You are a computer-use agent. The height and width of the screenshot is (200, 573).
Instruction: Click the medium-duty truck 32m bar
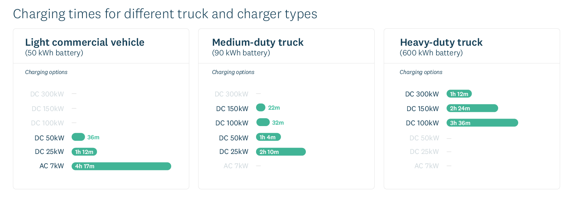pos(263,122)
